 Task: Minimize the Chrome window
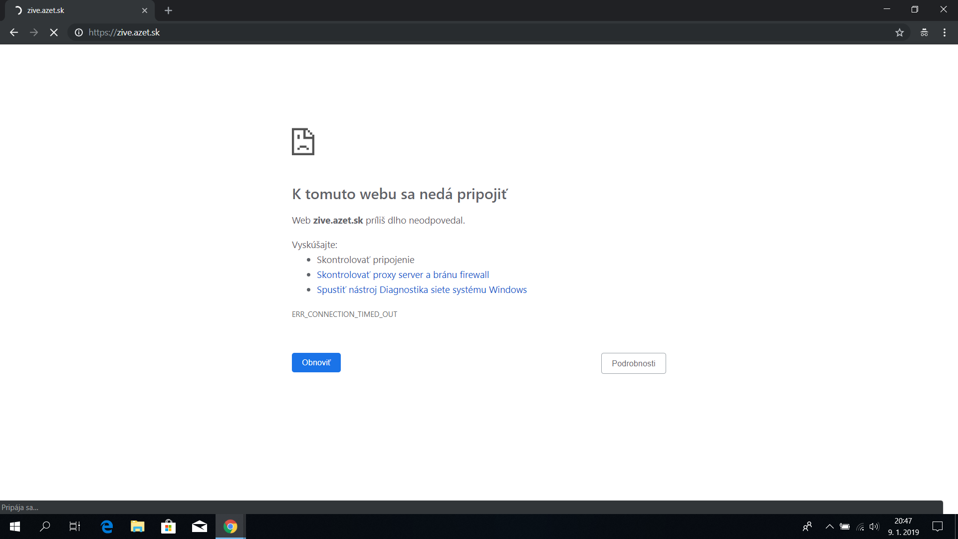coord(887,9)
